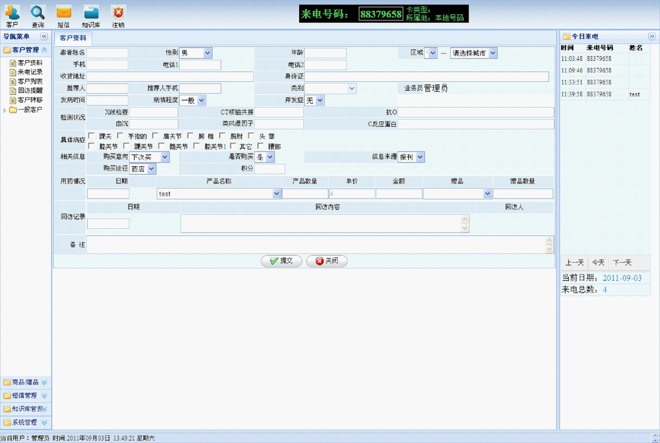Click the 身份证 input field
The image size is (660, 443).
(x=427, y=77)
